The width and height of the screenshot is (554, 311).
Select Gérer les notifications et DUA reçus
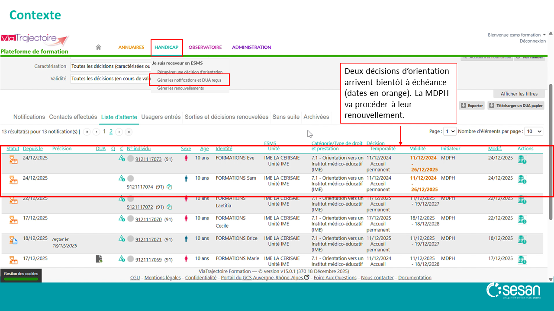190,80
